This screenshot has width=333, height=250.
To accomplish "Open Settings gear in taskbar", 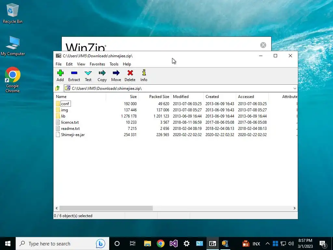I will click(186, 243).
